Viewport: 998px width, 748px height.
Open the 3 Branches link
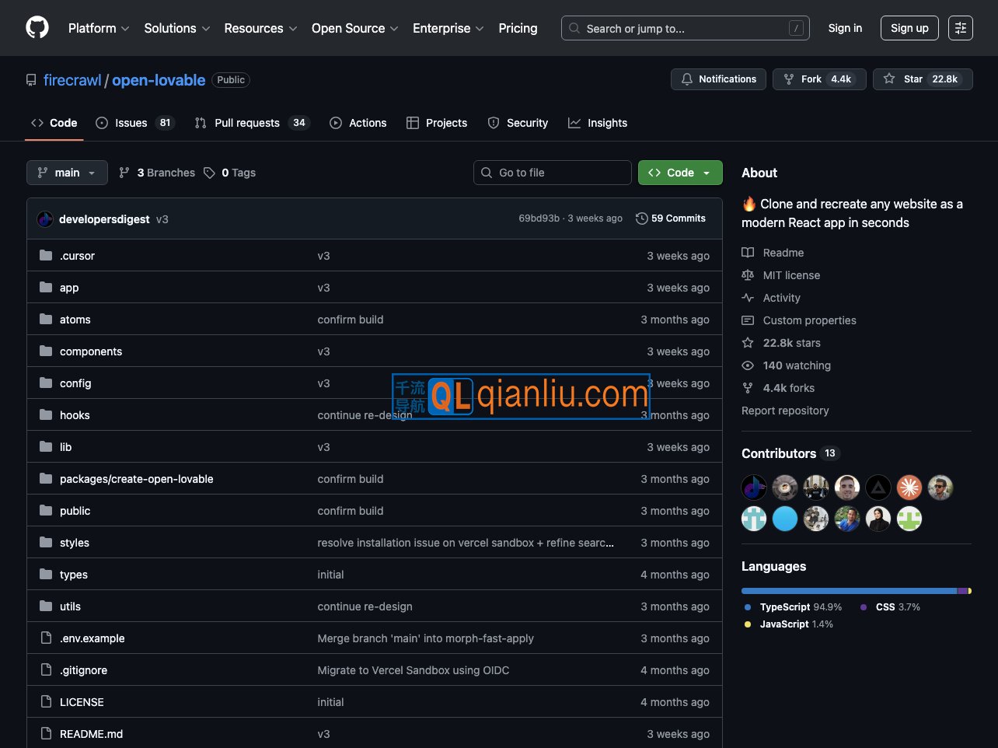click(157, 173)
